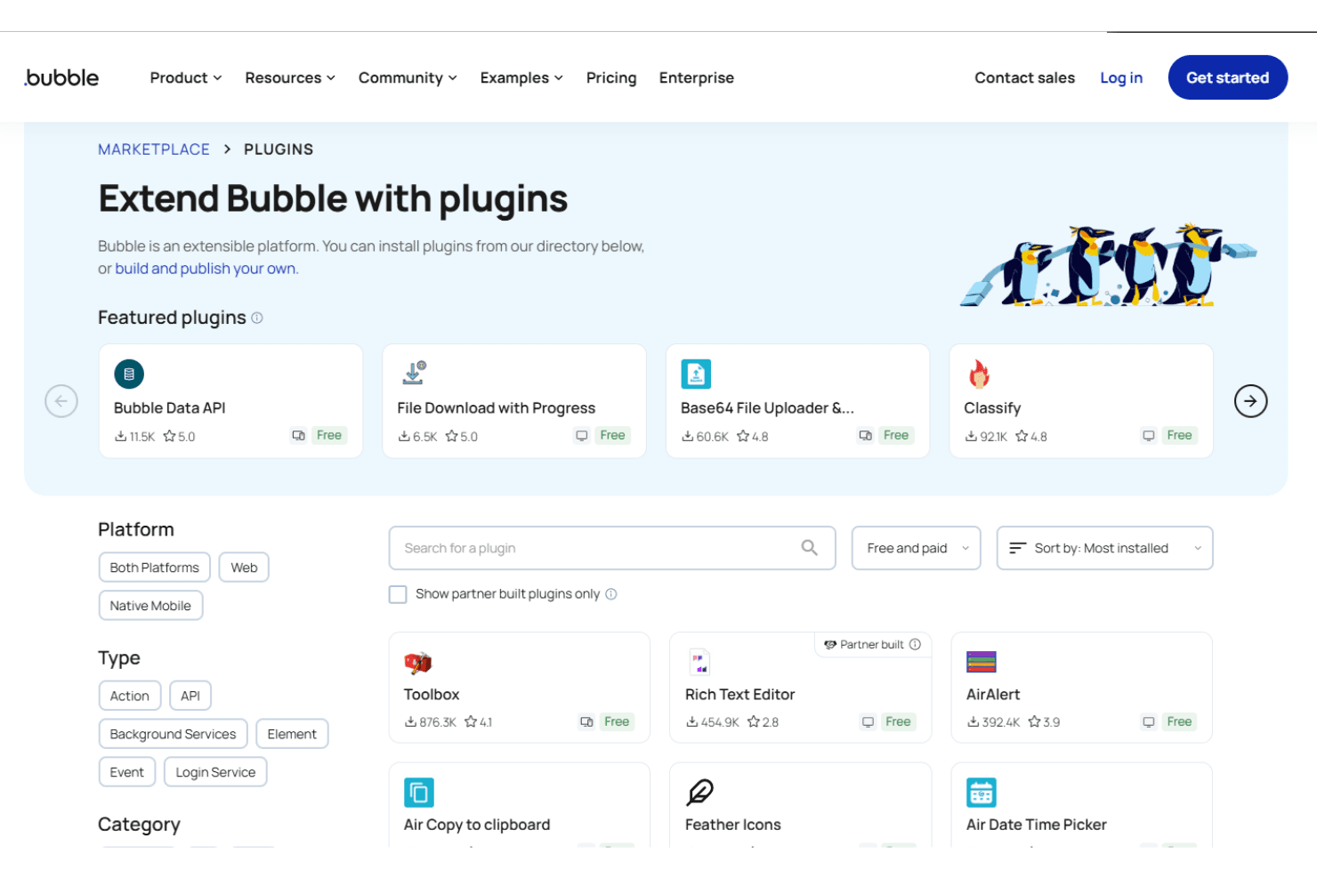Viewport: 1317px width, 878px height.
Task: Open the Pricing page
Action: (x=611, y=78)
